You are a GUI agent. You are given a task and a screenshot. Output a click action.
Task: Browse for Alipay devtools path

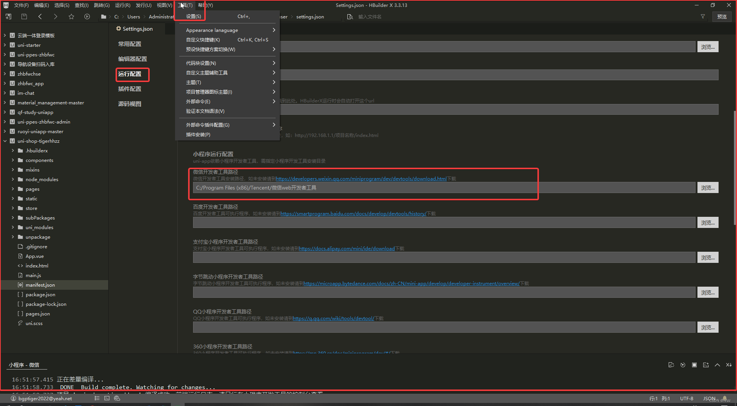click(x=708, y=257)
